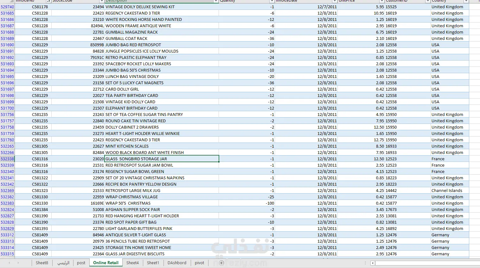Click the horizontal scrollbar left arrow
The height and width of the screenshot is (268, 480).
(x=373, y=263)
